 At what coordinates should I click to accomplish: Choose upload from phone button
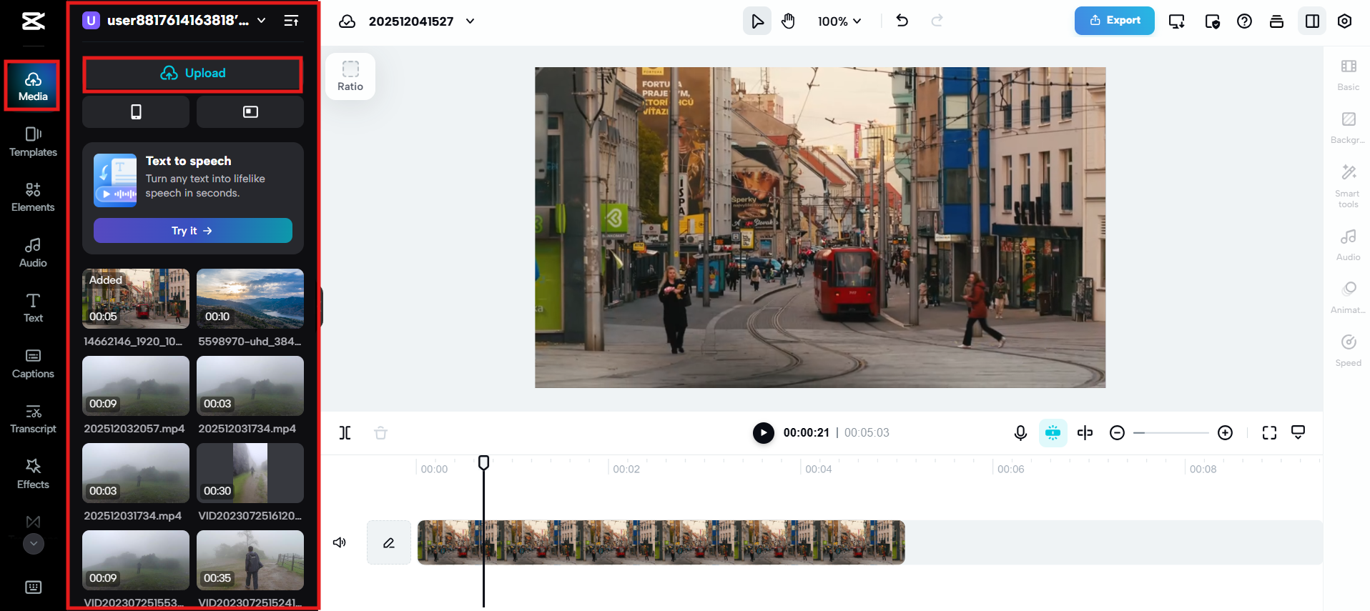[136, 112]
